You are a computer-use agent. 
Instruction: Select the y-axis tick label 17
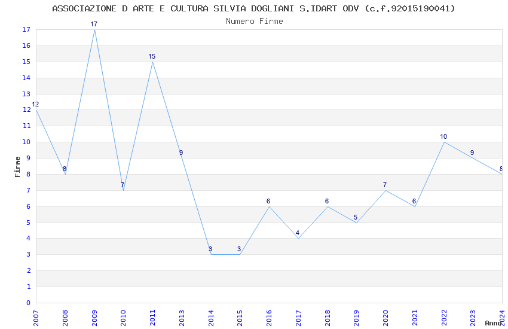26,29
